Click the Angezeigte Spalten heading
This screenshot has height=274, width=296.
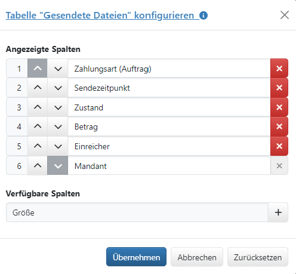[x=43, y=49]
